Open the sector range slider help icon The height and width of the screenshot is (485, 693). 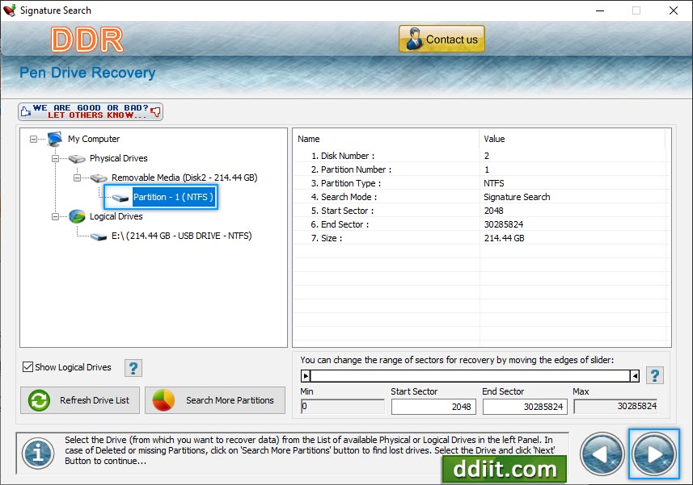coord(655,375)
